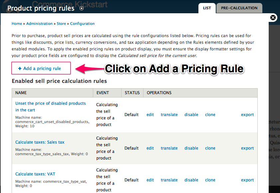Disable the Unset disabled products rule
Screen dimensions: 280x193
pos(191,114)
